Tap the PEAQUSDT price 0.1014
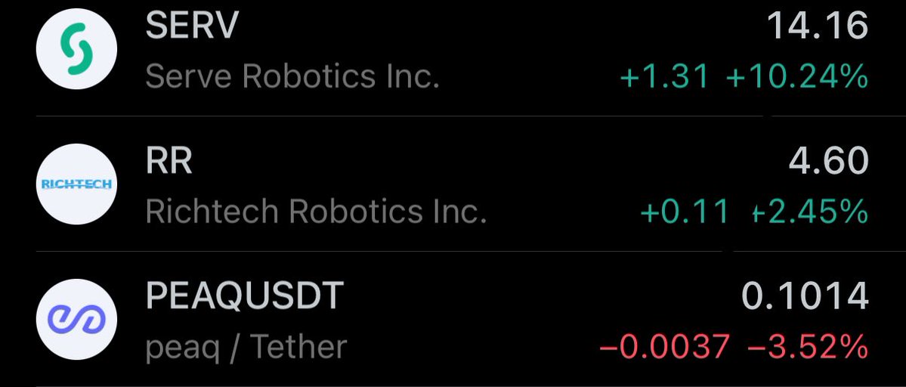The height and width of the screenshot is (387, 906). click(805, 296)
